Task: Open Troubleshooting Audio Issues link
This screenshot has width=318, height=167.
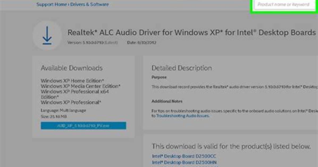Action: coord(183,116)
